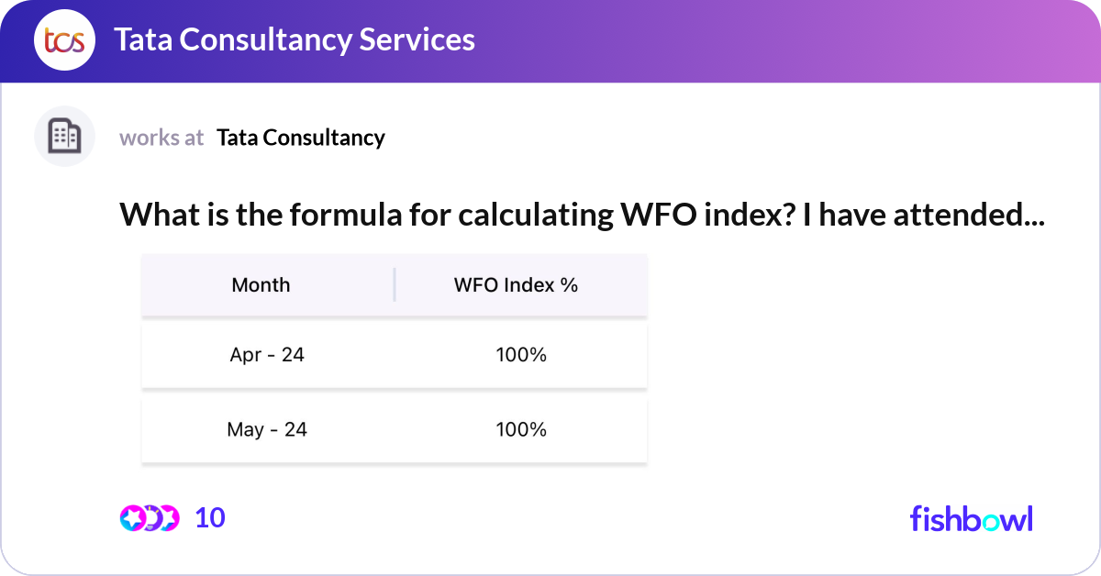Screen dimensions: 1101x576
Task: Click the reaction count 10
Action: click(210, 518)
